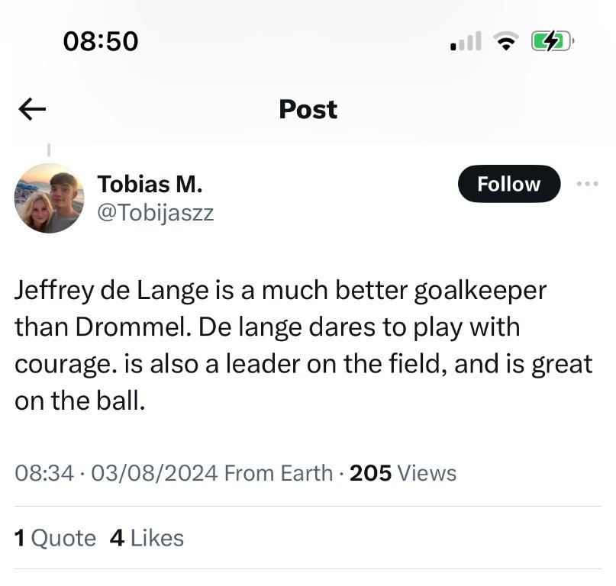
Task: Tap the Post header title
Action: [x=308, y=109]
